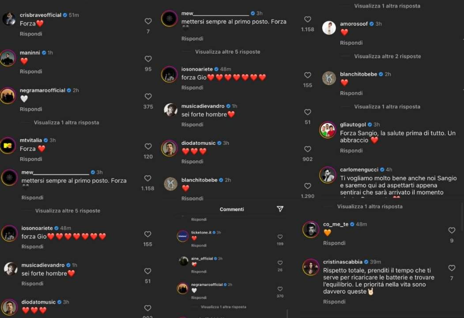Toggle like on aine_official's comment

pyautogui.click(x=280, y=263)
